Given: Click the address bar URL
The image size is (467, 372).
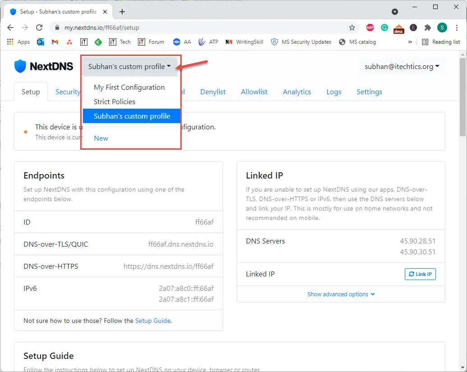Looking at the screenshot, I should [x=101, y=28].
